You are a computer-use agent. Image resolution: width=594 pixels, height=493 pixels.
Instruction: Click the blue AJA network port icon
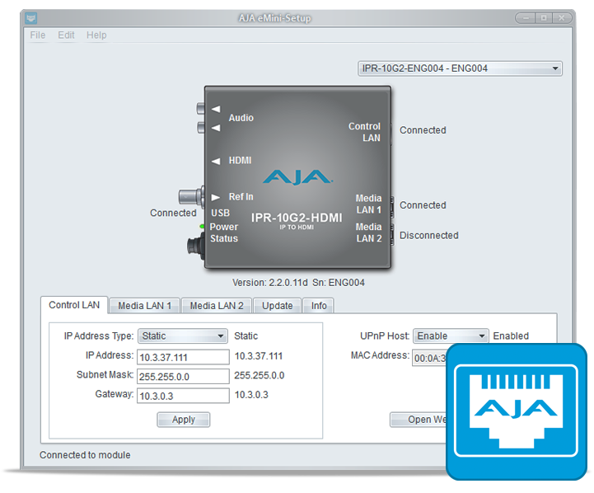click(x=518, y=411)
